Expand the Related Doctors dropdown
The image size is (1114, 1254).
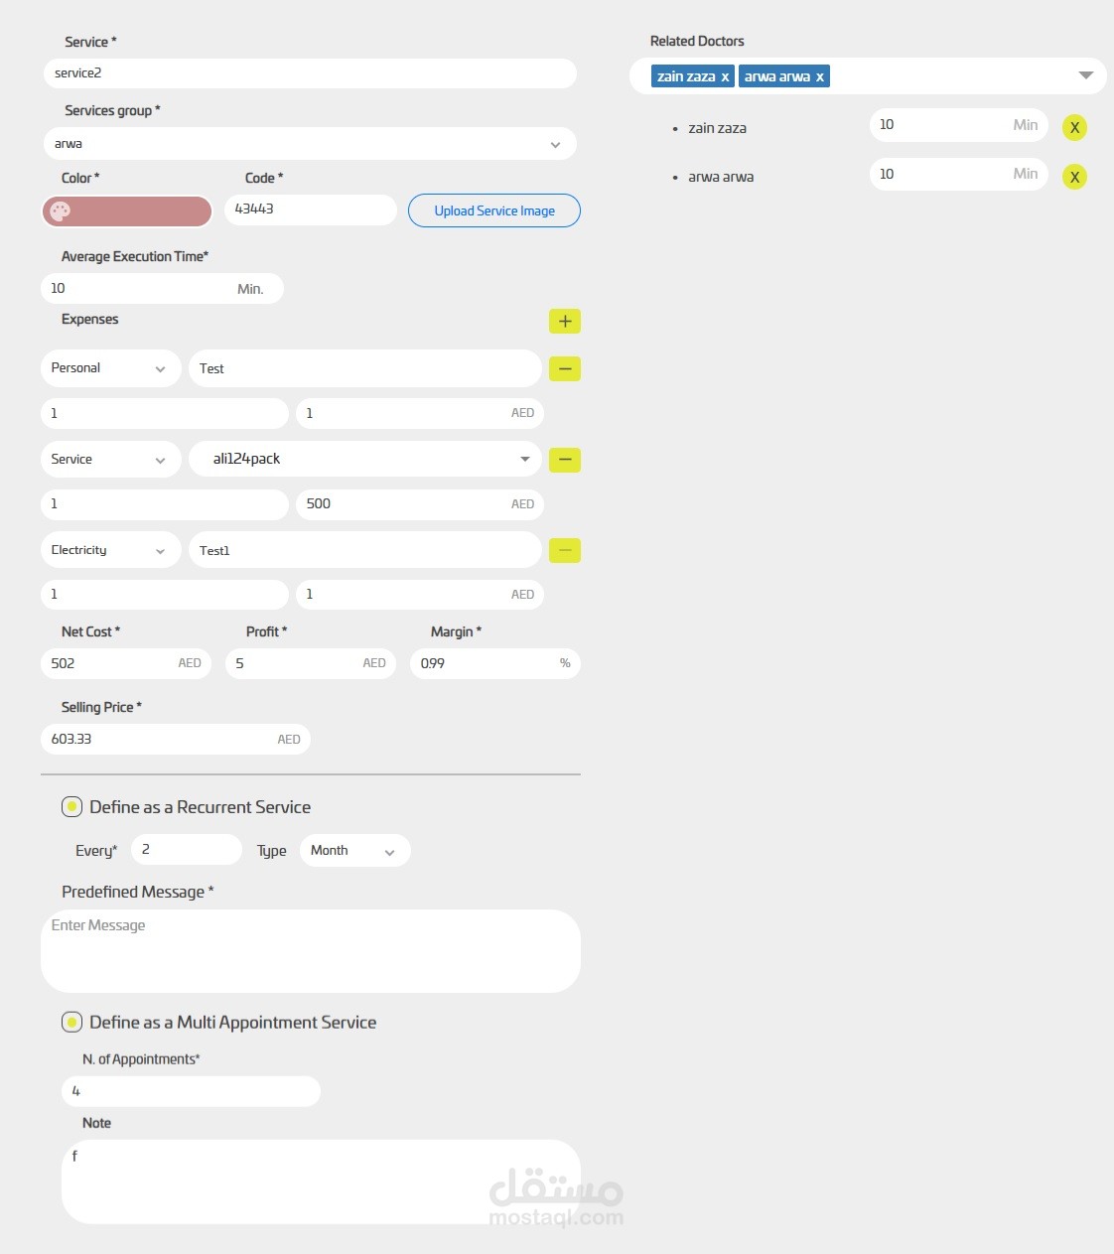click(1084, 74)
